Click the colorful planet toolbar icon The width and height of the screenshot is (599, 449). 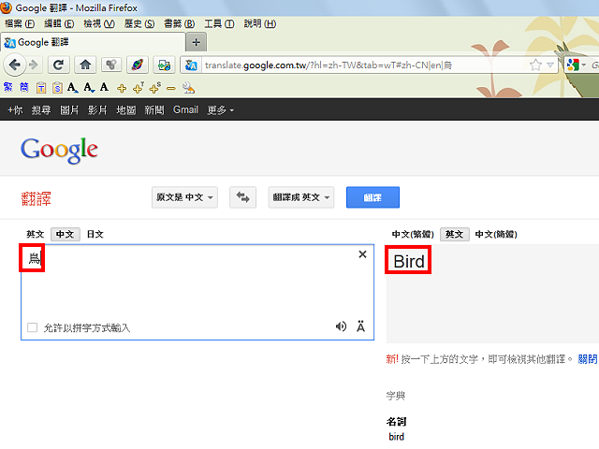point(138,65)
